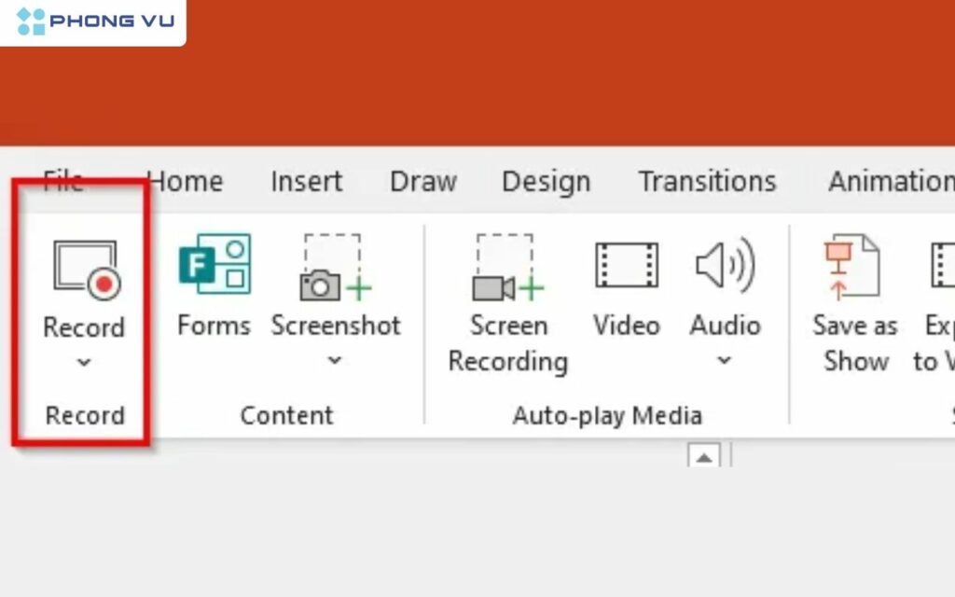The width and height of the screenshot is (955, 597).
Task: Switch to the Transitions tab
Action: 706,181
